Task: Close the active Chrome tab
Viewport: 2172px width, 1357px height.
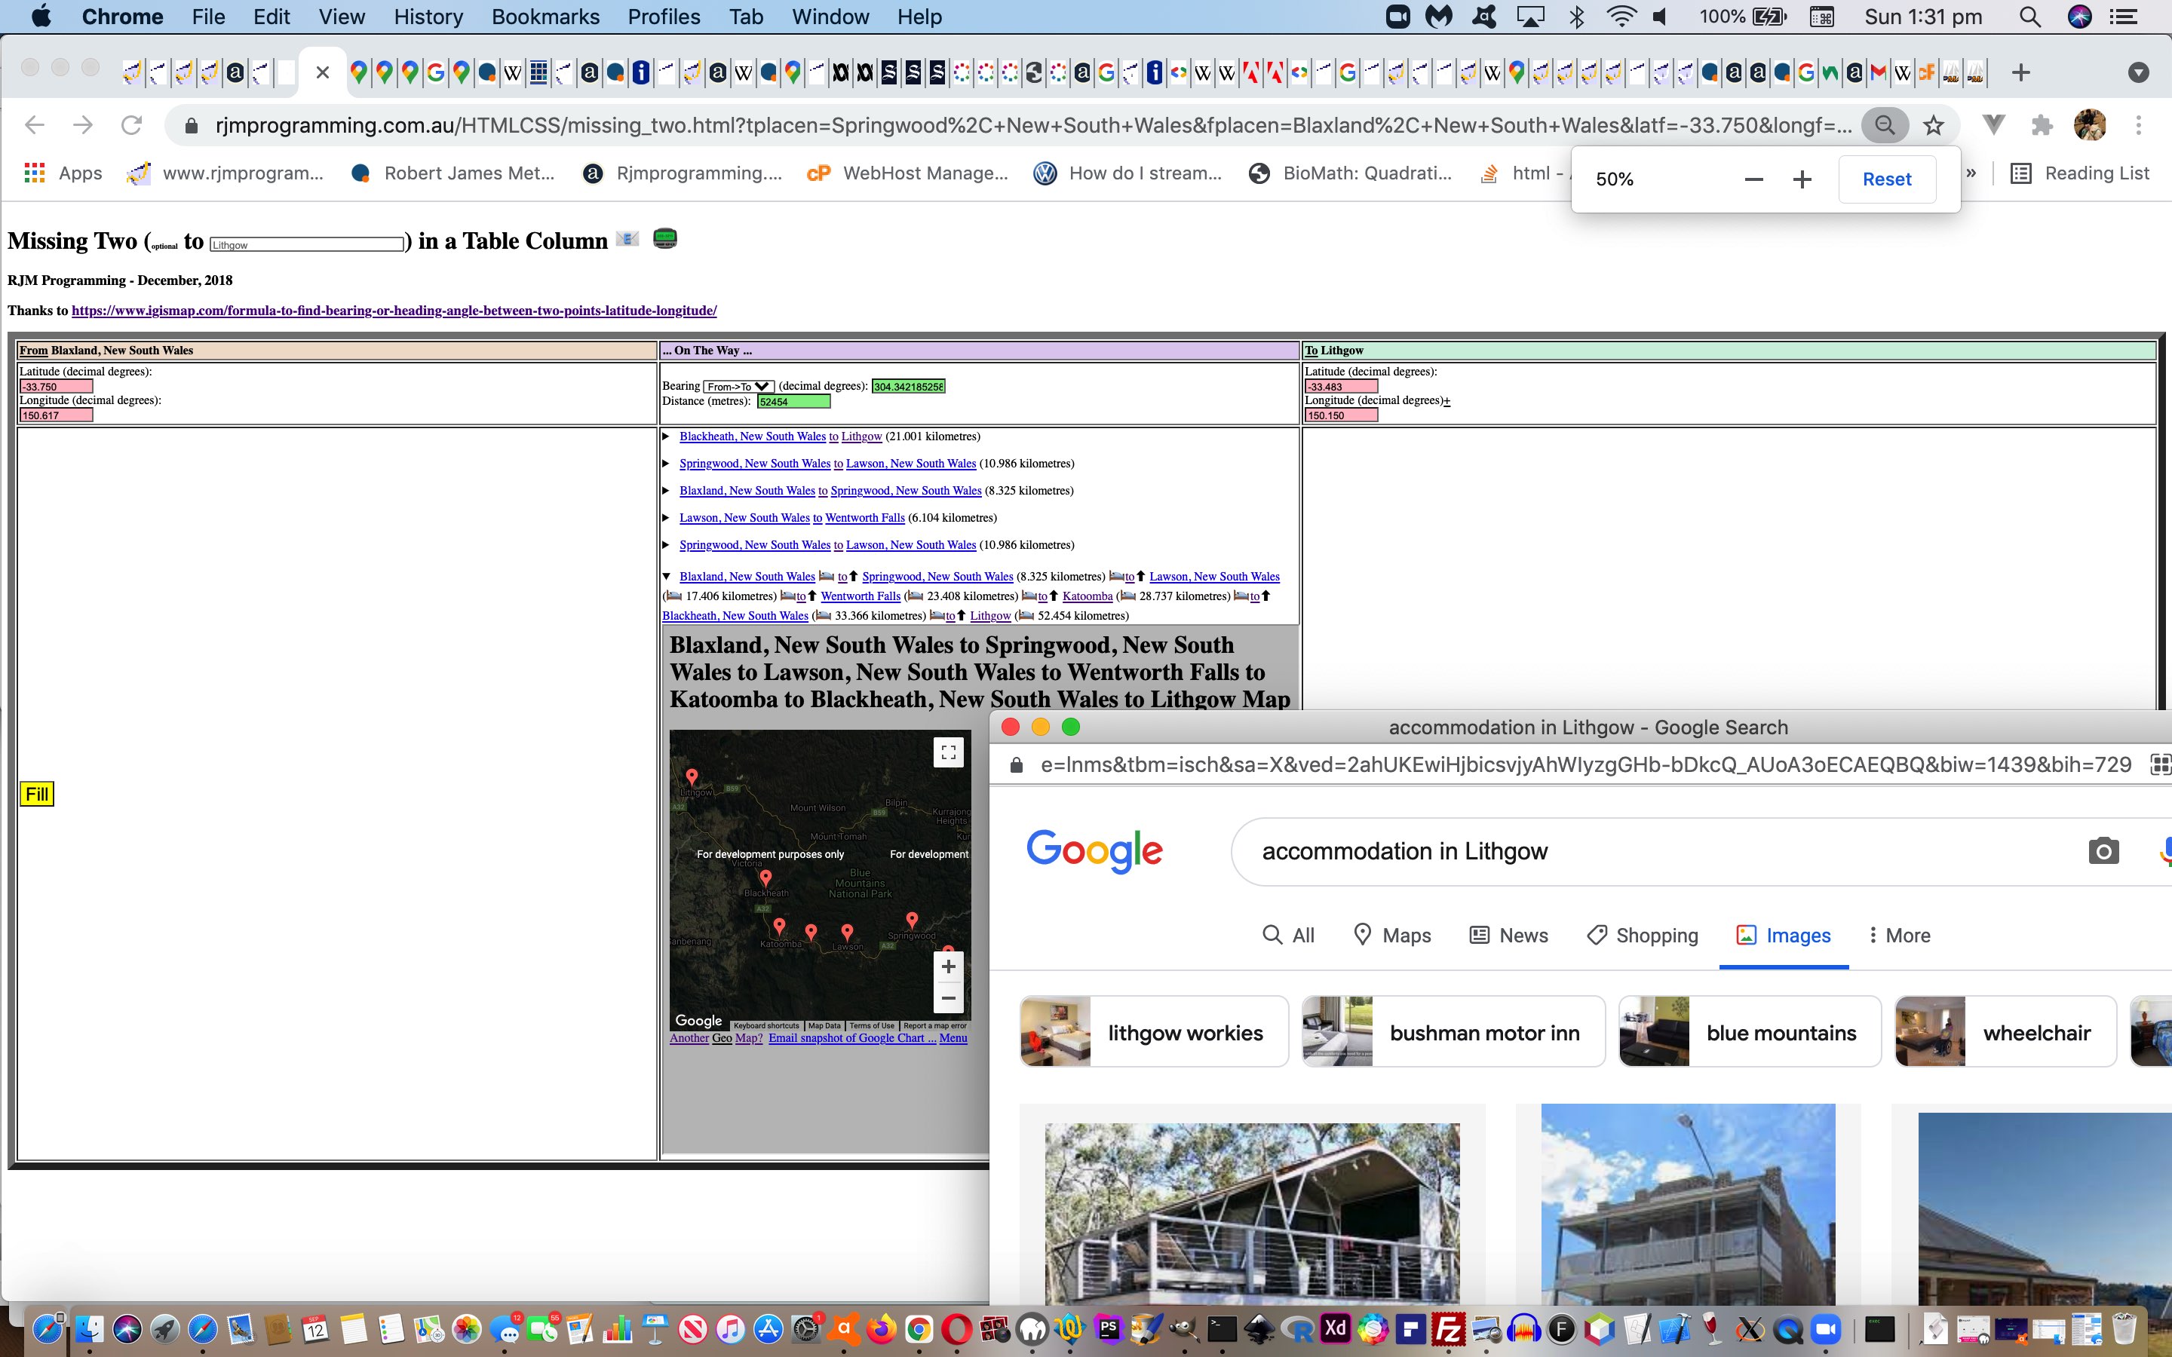Action: tap(323, 72)
